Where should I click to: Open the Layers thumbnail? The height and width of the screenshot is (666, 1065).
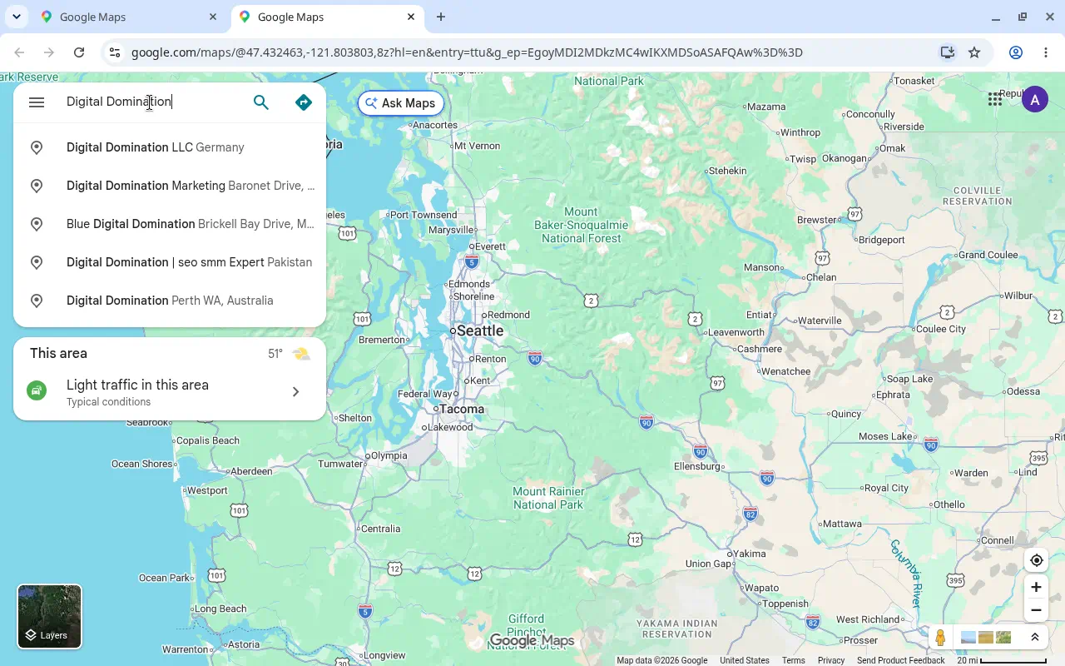pos(50,616)
